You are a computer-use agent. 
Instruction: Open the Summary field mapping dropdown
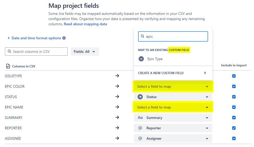173,118
